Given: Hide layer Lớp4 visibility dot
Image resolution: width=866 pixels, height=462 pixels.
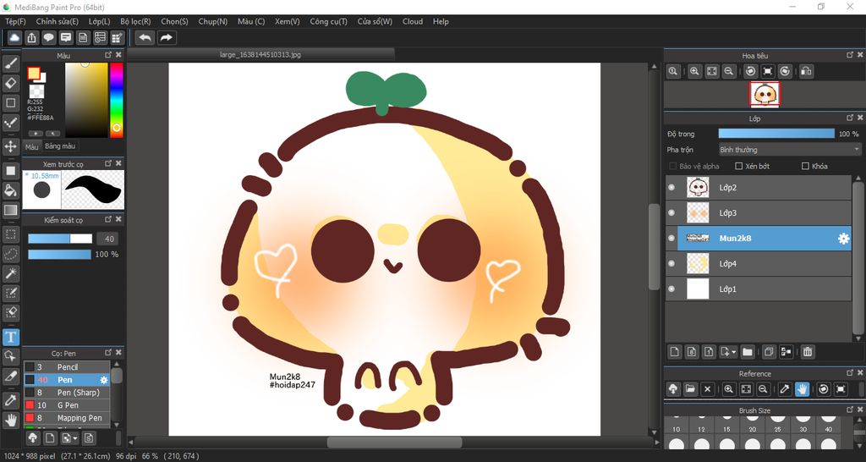Looking at the screenshot, I should click(x=671, y=264).
